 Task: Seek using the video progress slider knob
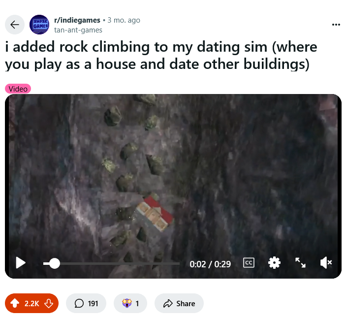(x=54, y=263)
